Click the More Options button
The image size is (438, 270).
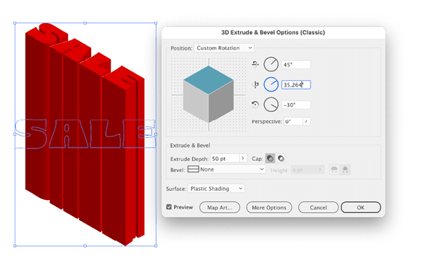[x=269, y=208]
